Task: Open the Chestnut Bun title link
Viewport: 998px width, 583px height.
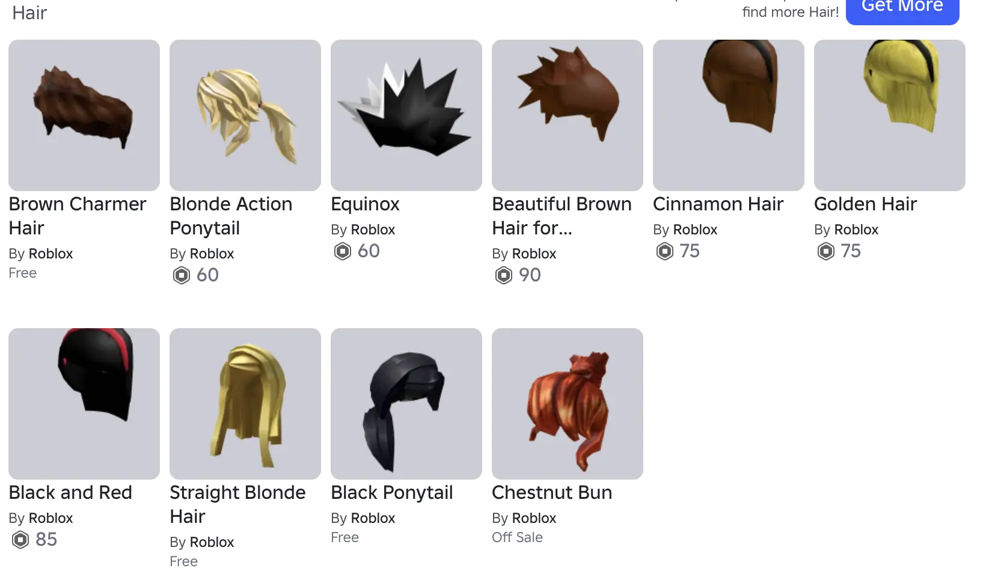Action: (552, 492)
